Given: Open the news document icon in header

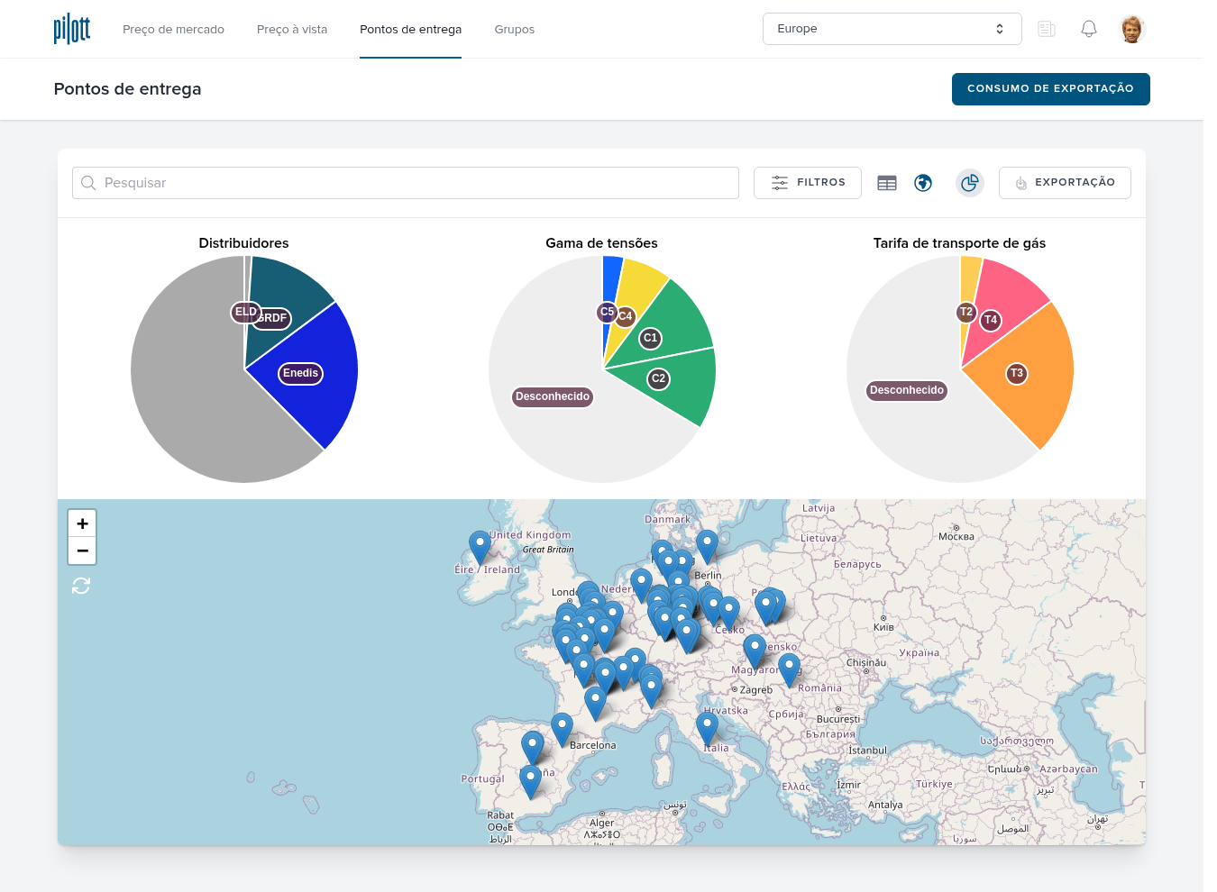Looking at the screenshot, I should click(1047, 29).
